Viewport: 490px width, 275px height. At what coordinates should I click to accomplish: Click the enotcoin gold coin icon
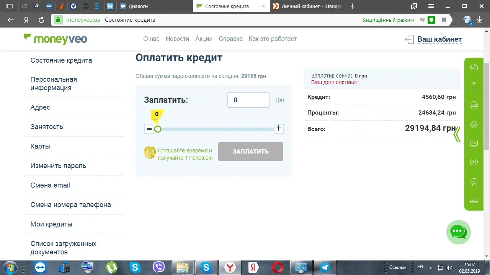tap(150, 152)
